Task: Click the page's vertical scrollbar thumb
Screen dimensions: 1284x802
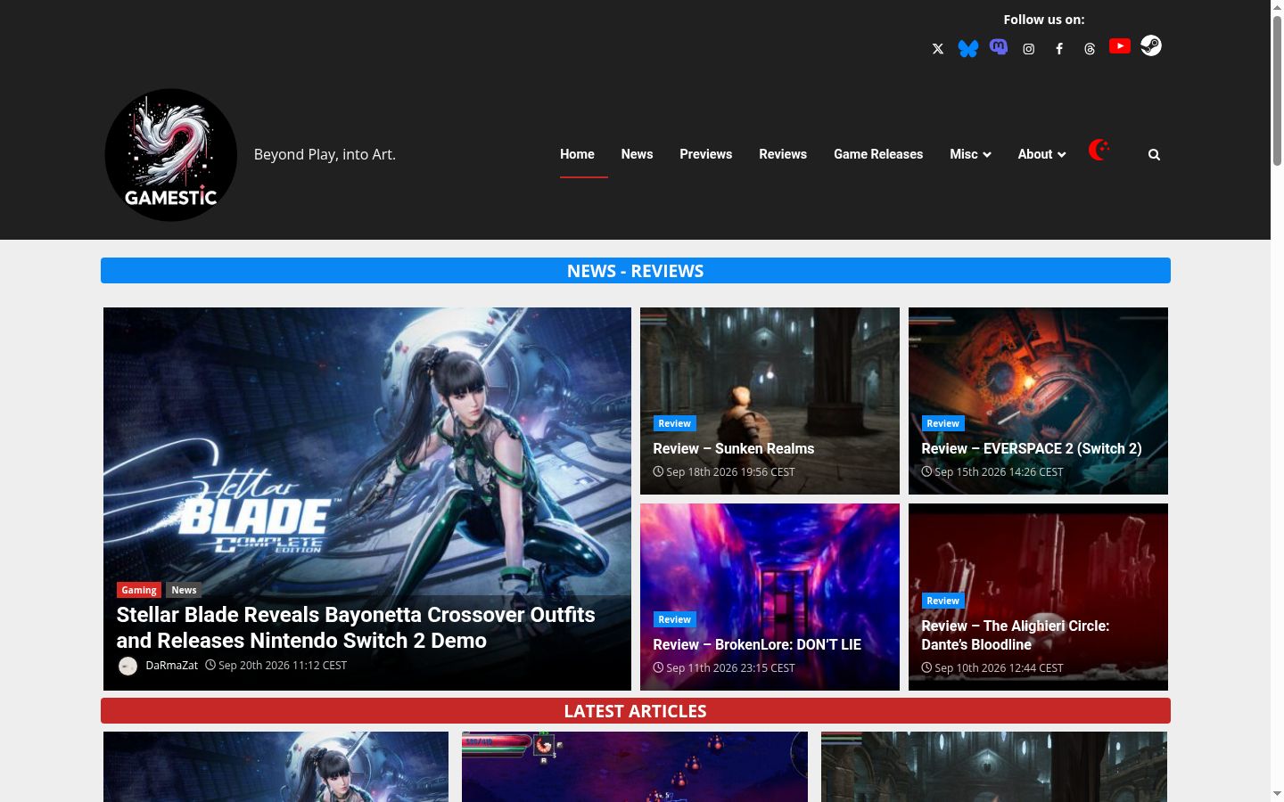Action: pyautogui.click(x=1277, y=89)
